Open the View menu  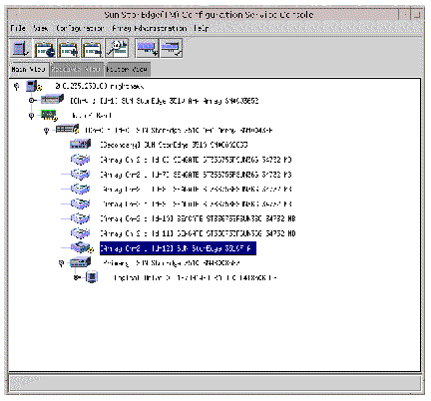point(41,28)
